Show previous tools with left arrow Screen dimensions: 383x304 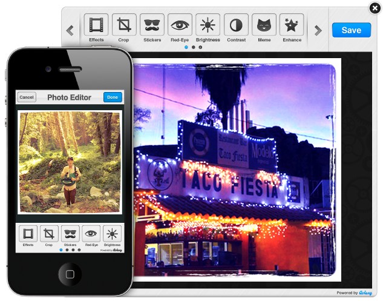[70, 30]
